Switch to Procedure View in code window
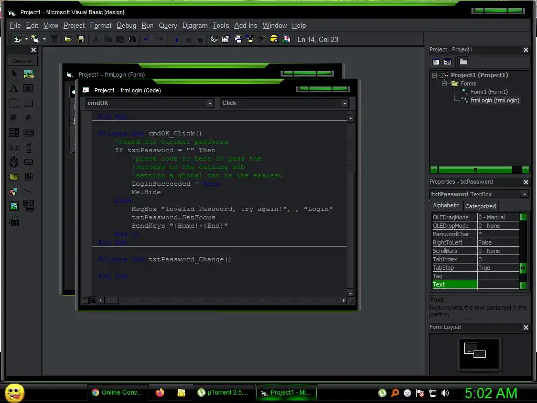 [85, 300]
